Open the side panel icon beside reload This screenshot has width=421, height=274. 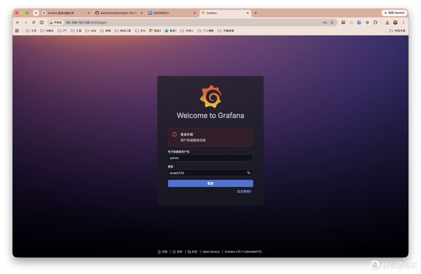pyautogui.click(x=42, y=23)
